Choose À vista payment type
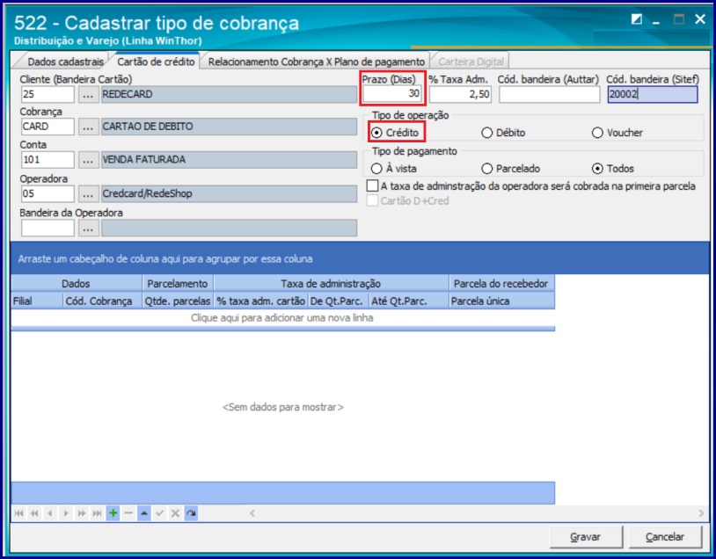 pos(393,169)
